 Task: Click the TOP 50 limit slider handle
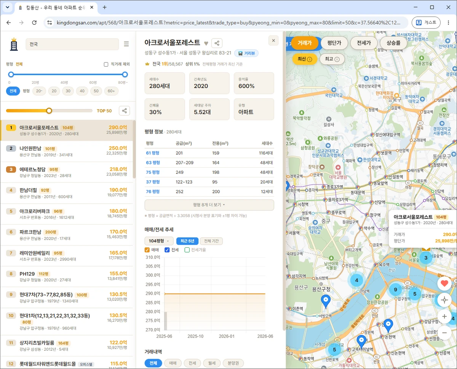[49, 111]
